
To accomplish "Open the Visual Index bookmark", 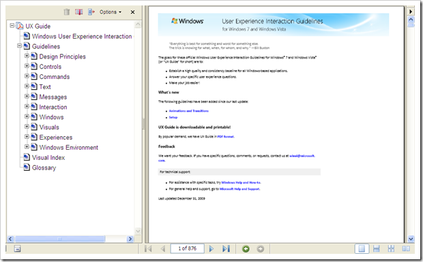I will coord(48,158).
